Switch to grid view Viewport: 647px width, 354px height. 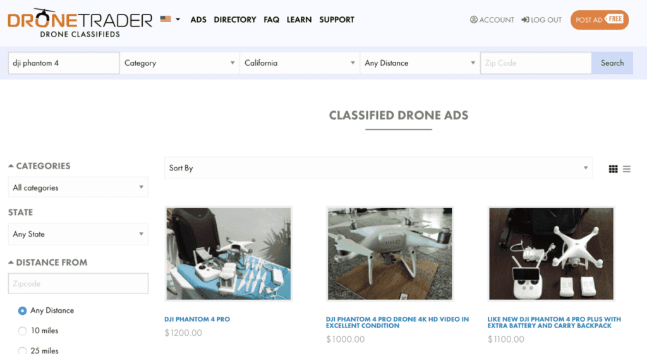point(613,169)
